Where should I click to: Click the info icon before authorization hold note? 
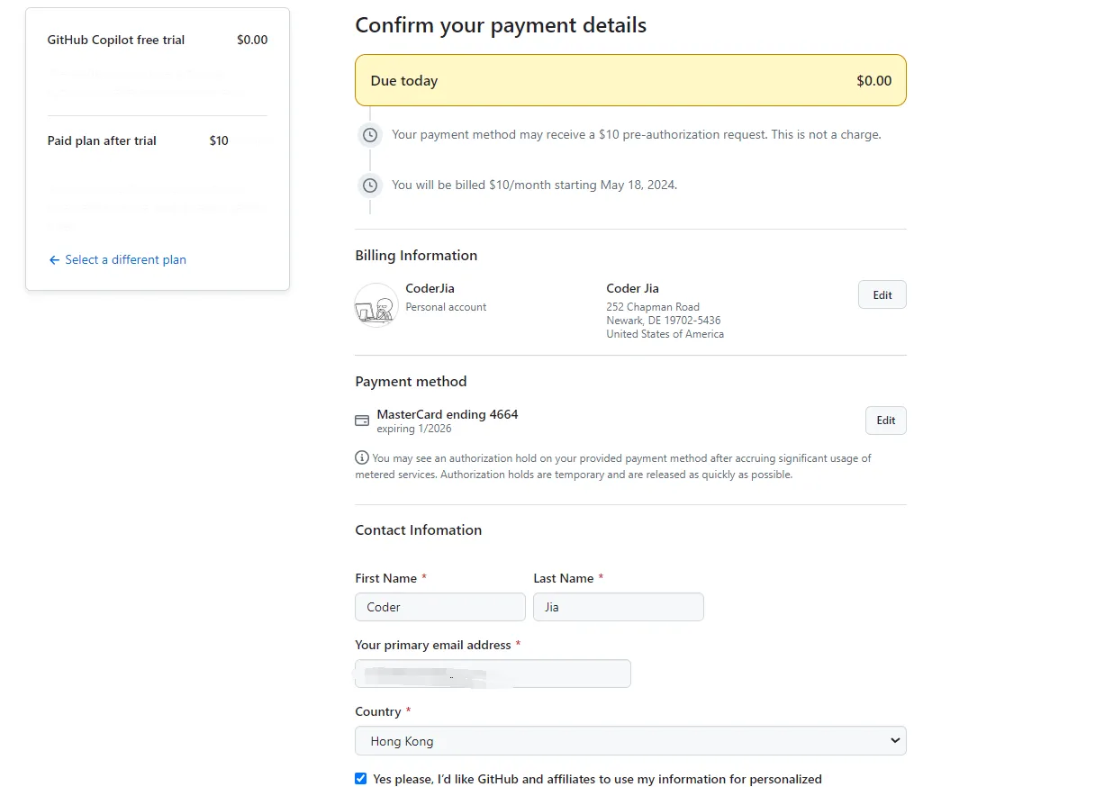click(x=362, y=457)
